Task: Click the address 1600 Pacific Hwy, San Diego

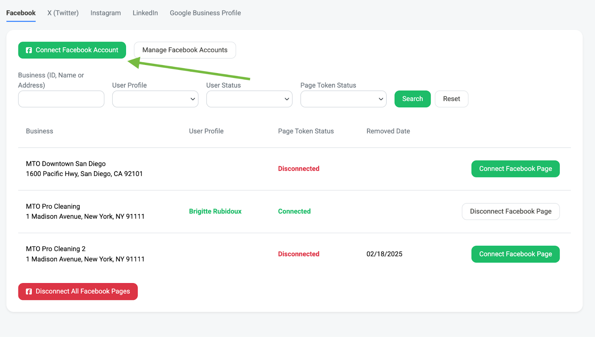Action: coord(84,174)
